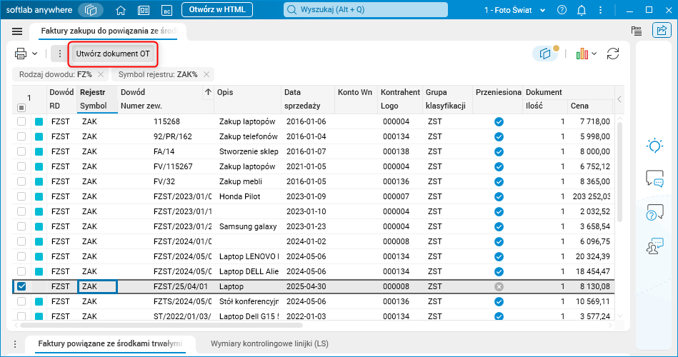The image size is (678, 357).
Task: Click the vertical table scrollbar
Action: [x=619, y=172]
